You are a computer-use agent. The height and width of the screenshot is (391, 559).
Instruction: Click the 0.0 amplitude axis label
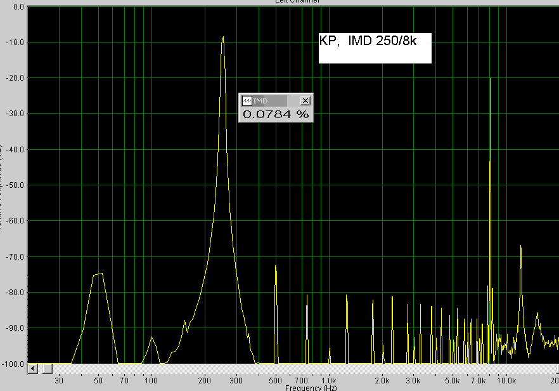click(x=18, y=7)
